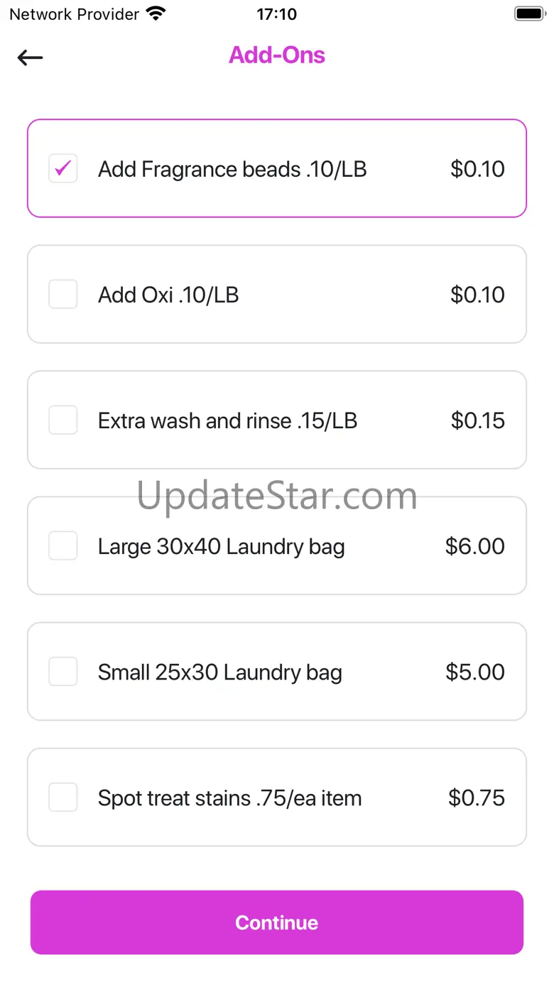Tap the $6.00 laundry bag price
The image size is (554, 985).
point(475,546)
